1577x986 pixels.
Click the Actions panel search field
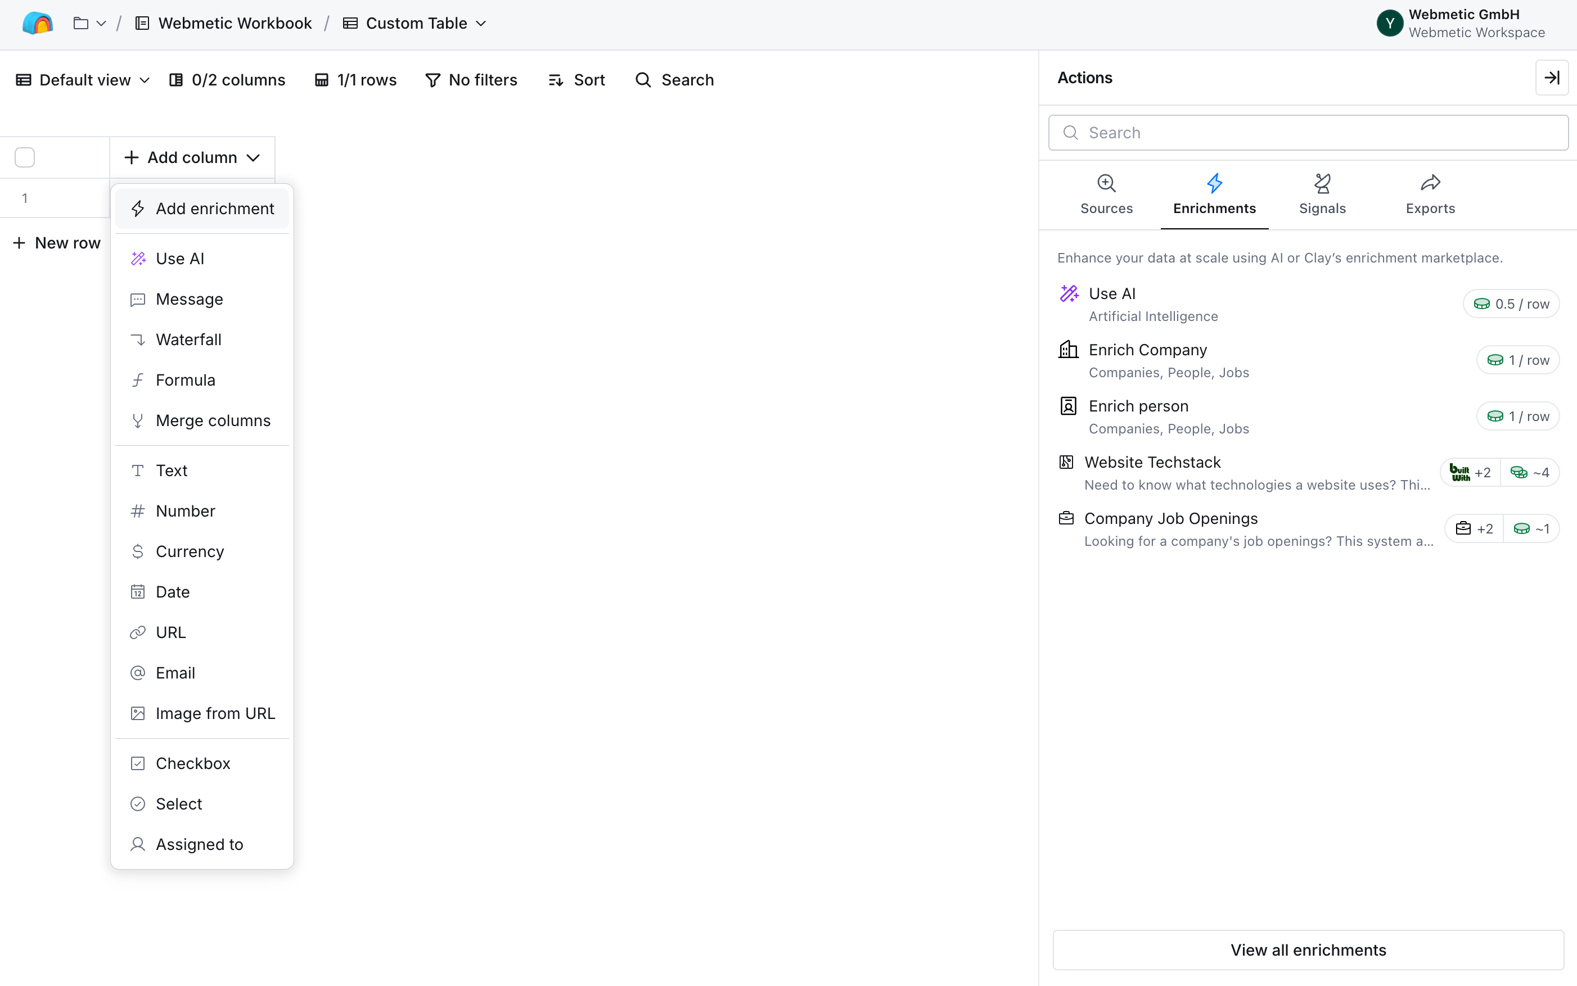tap(1308, 133)
